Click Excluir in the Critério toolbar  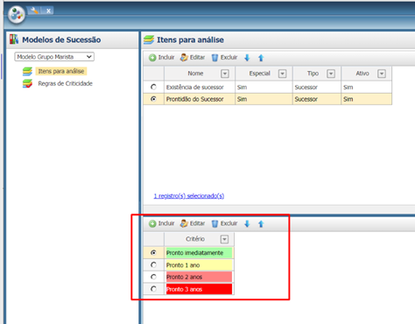(x=224, y=223)
